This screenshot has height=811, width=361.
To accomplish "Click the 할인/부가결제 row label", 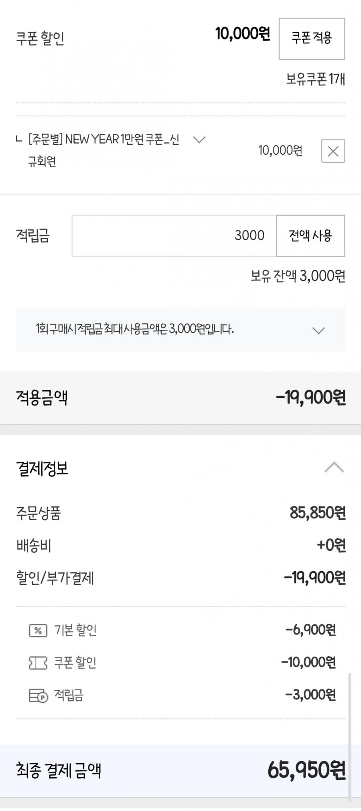I will pyautogui.click(x=55, y=578).
